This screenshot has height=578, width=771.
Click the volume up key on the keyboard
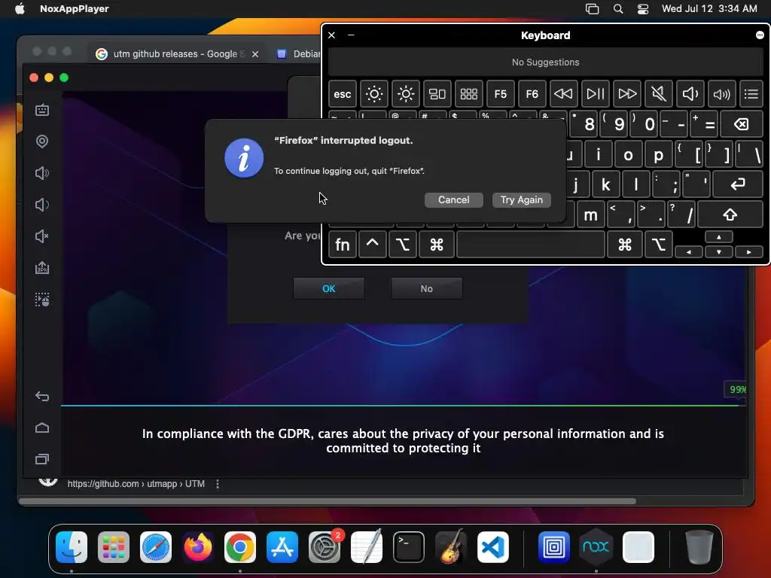click(721, 94)
